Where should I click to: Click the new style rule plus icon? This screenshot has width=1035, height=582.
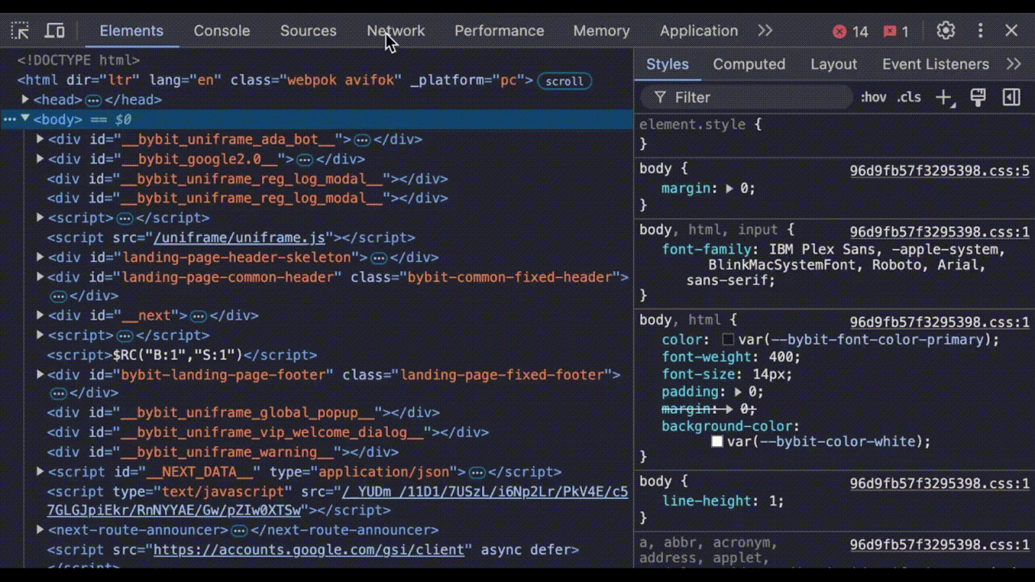point(944,98)
